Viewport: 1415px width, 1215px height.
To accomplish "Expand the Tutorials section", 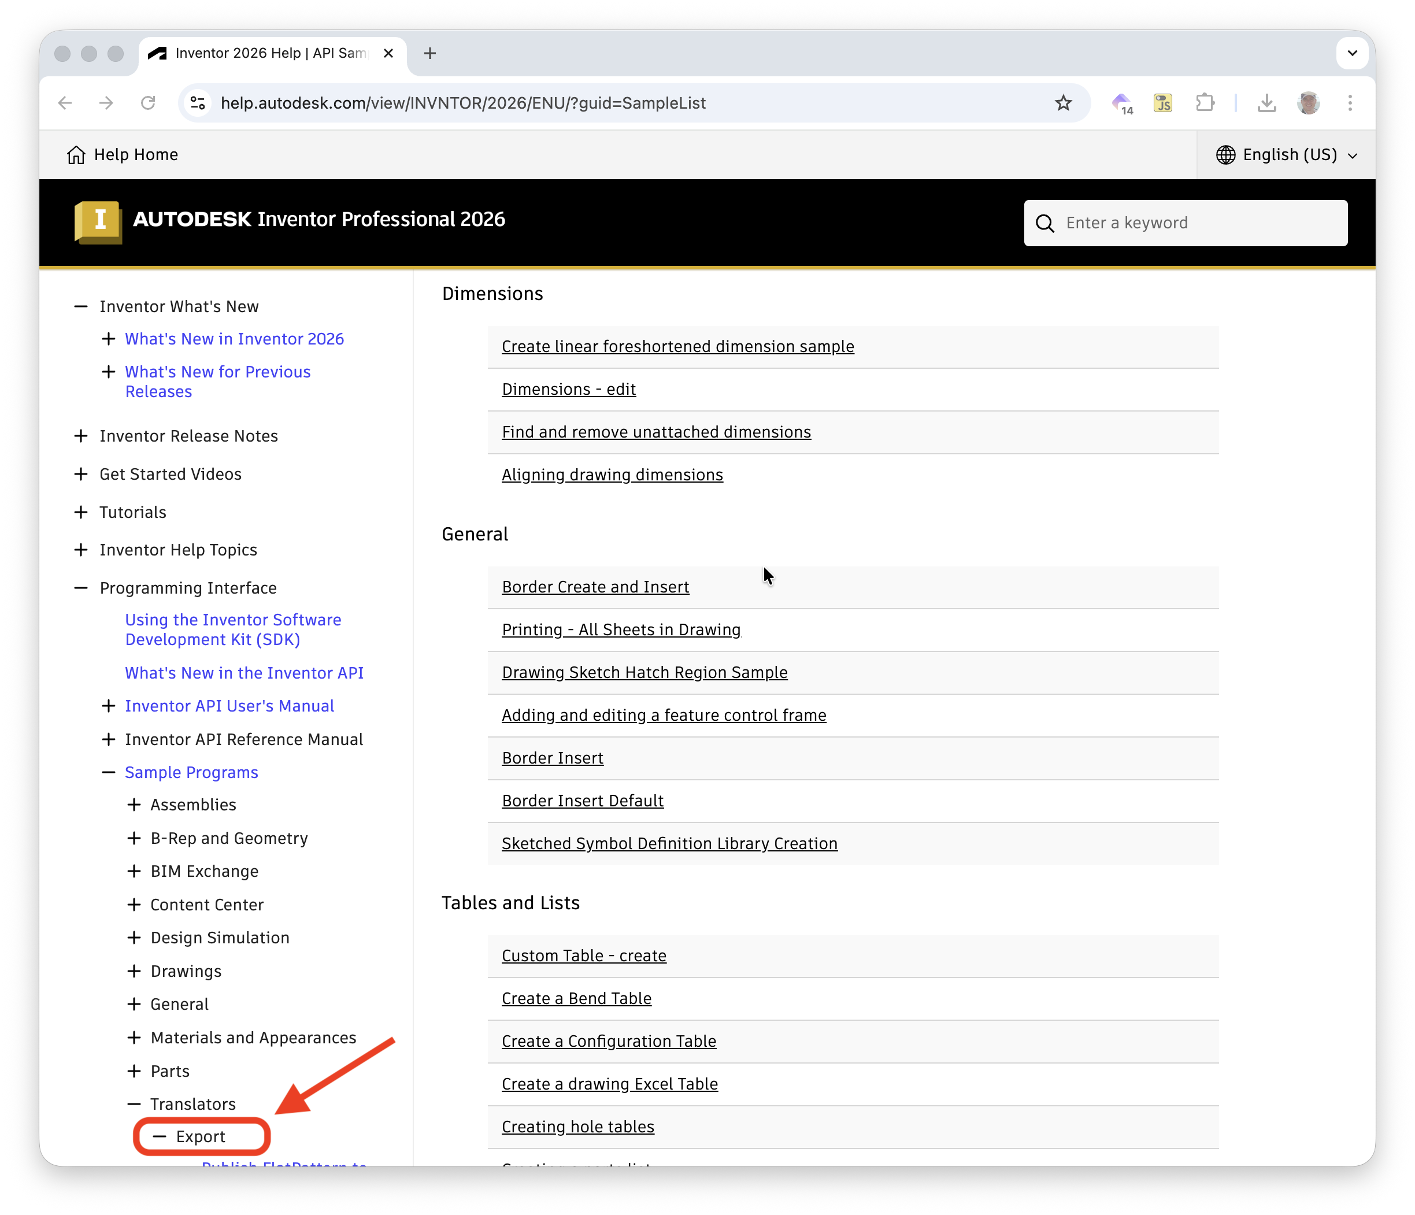I will [82, 512].
